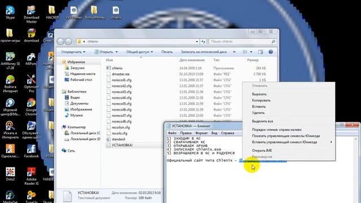This screenshot has width=361, height=203.
Task: Open Формат menu in Notepad
Action: tap(201, 133)
